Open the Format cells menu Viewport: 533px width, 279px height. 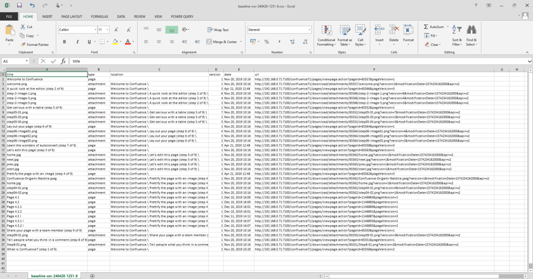tap(408, 34)
